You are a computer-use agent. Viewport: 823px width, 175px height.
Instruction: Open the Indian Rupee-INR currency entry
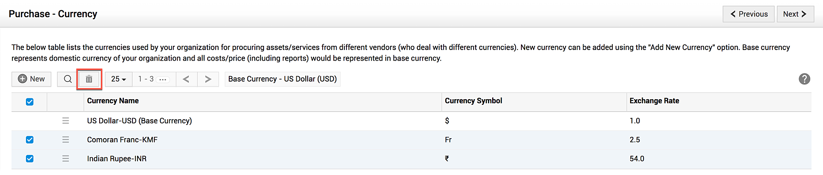pos(116,159)
